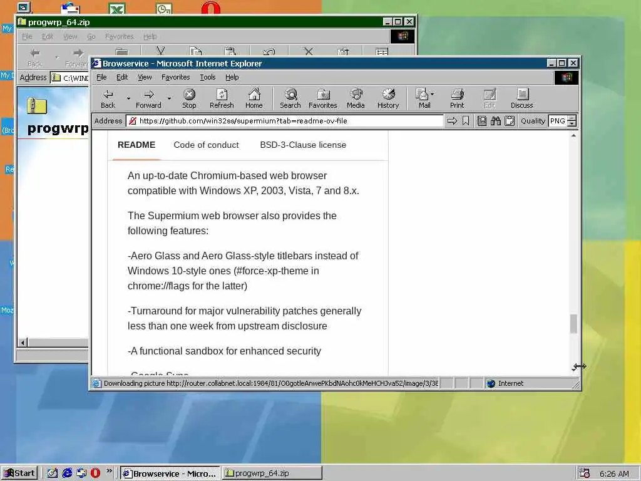The height and width of the screenshot is (481, 641).
Task: Click the page scrollbar thumb in IE
Action: click(x=573, y=324)
